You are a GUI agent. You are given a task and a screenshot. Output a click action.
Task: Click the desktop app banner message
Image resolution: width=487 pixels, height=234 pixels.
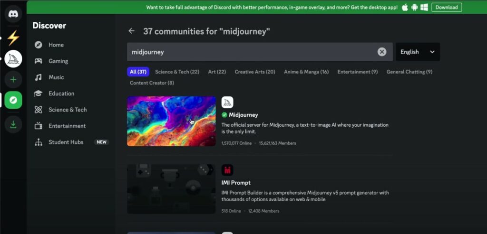tap(272, 8)
